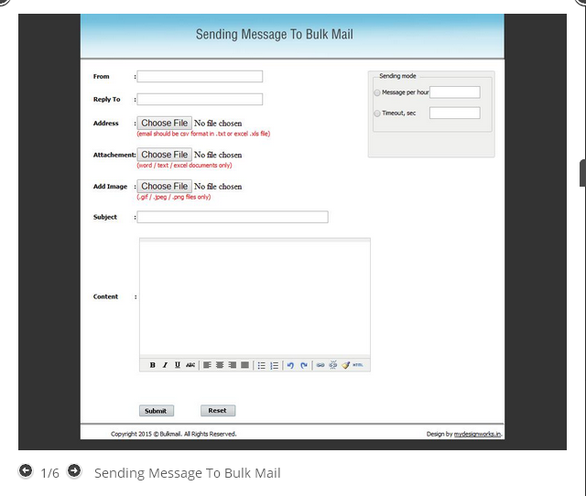The height and width of the screenshot is (496, 586).
Task: Choose File for Add Image
Action: click(x=165, y=186)
